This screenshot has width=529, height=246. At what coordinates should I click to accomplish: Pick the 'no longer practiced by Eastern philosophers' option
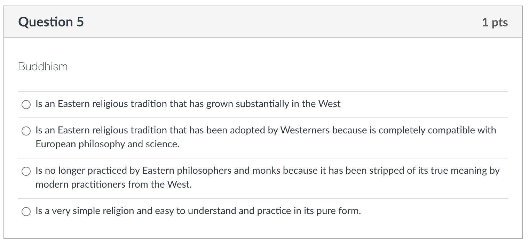[26, 171]
